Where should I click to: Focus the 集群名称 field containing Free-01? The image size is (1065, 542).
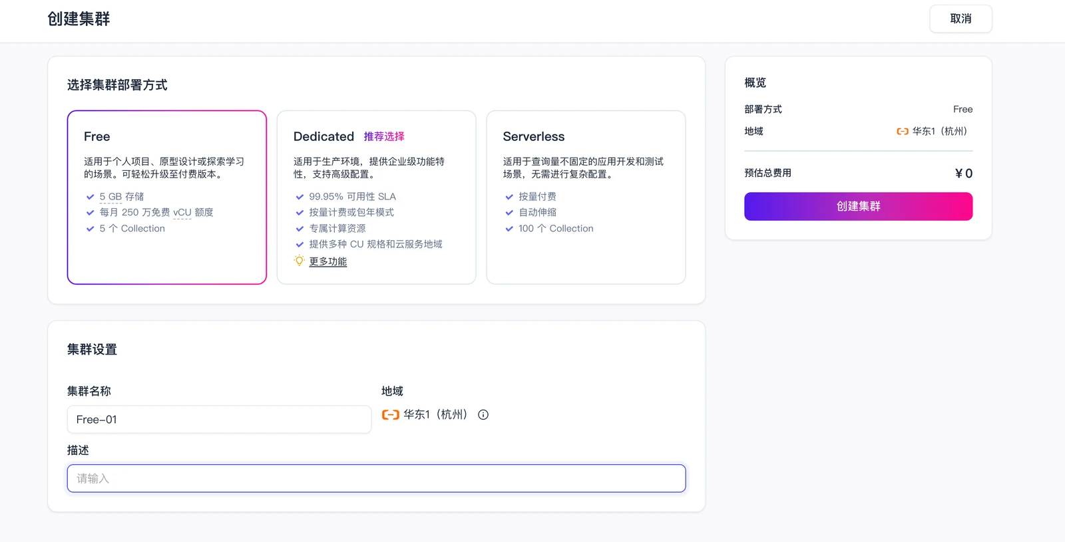coord(219,420)
